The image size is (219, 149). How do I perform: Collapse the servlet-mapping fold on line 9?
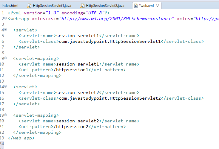5,58
